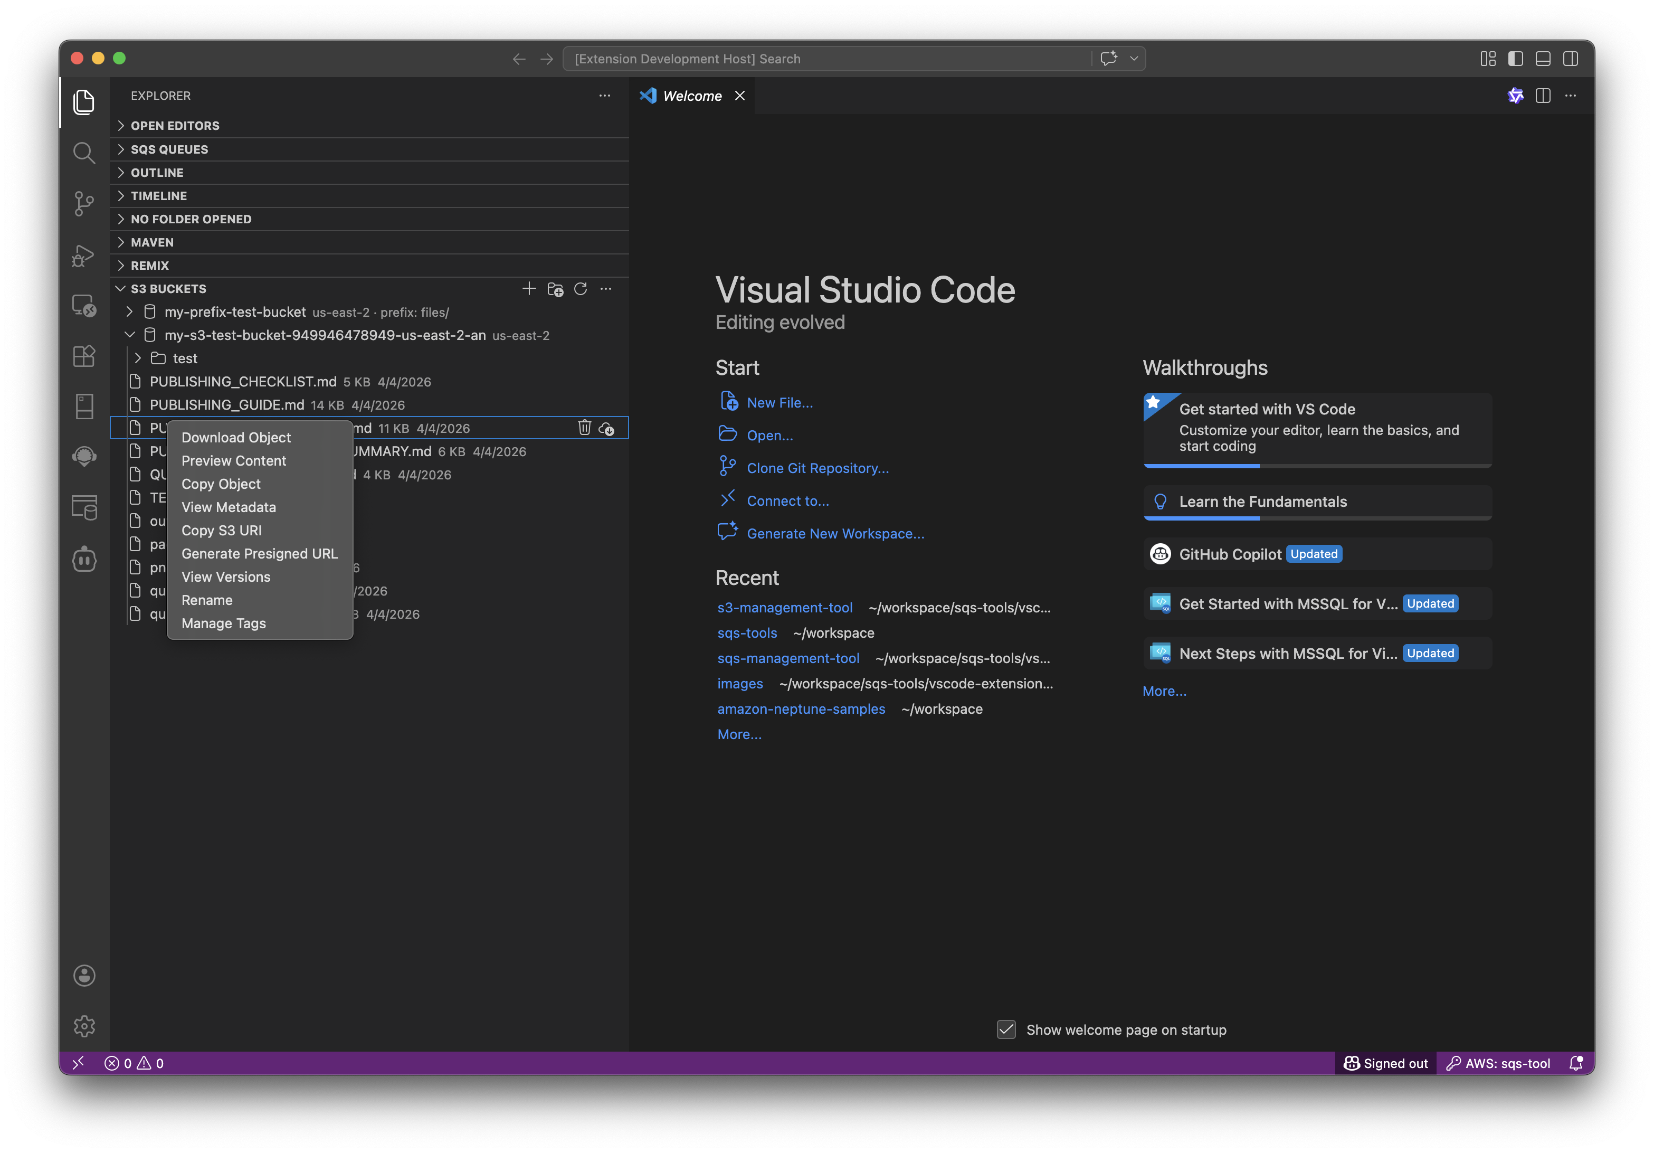The image size is (1654, 1153).
Task: Open the Extensions view
Action: pos(84,357)
